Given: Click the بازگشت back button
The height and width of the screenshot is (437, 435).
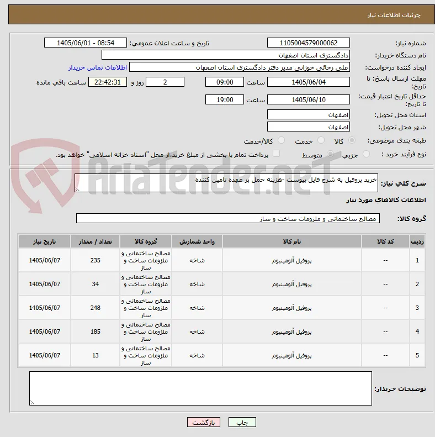Looking at the screenshot, I should click(x=204, y=422).
